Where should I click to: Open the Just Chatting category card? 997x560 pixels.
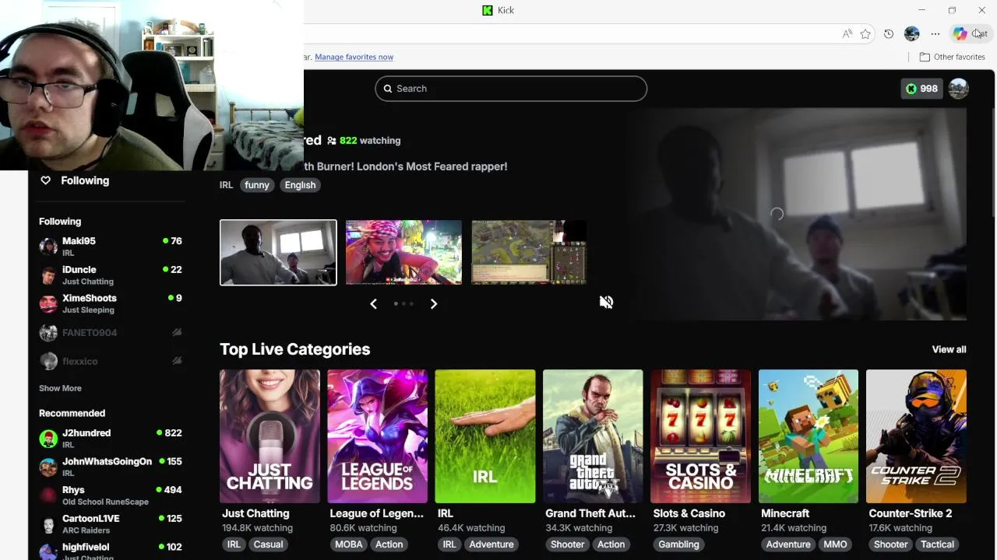(270, 436)
